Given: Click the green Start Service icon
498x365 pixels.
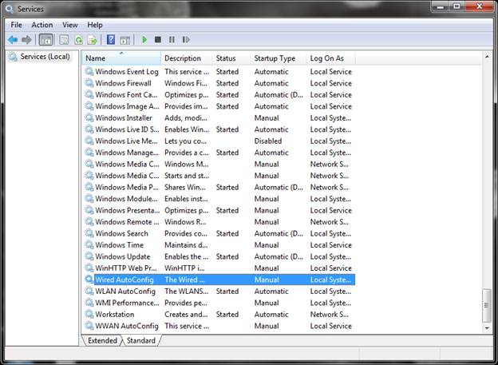Looking at the screenshot, I should 144,40.
